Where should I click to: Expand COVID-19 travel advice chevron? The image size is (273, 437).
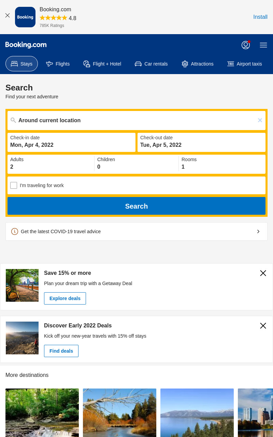(258, 231)
